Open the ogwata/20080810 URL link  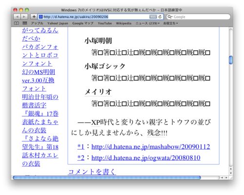tap(146, 158)
